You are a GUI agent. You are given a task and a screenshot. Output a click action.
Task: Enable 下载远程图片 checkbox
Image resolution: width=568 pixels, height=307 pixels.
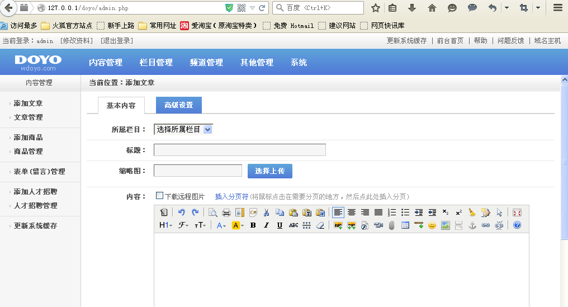[159, 196]
